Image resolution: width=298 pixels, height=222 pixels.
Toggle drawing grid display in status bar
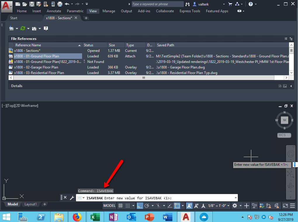coord(120,206)
